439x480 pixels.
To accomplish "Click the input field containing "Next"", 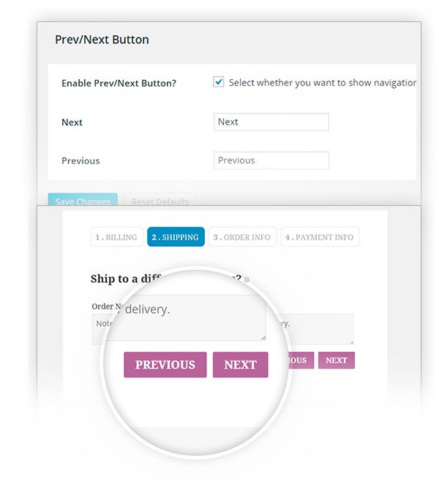I will (271, 122).
